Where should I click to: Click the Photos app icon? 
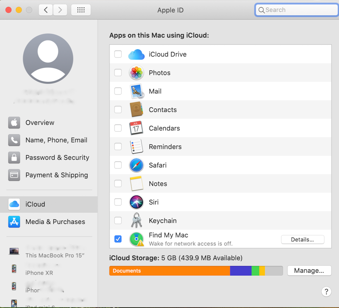click(x=136, y=73)
